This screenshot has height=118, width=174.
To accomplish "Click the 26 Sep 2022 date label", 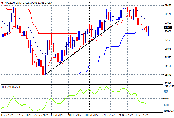I will pos(41,115).
